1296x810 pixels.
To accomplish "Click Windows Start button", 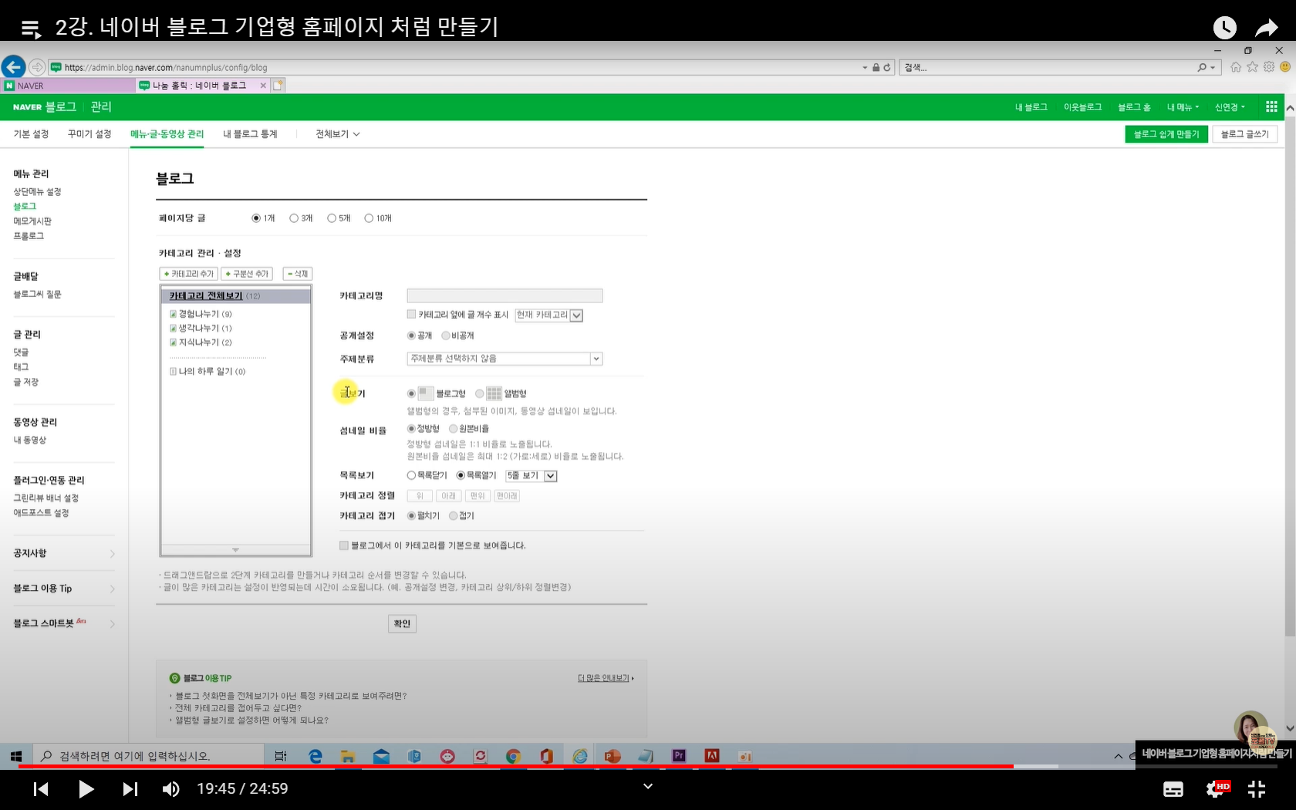I will [16, 756].
